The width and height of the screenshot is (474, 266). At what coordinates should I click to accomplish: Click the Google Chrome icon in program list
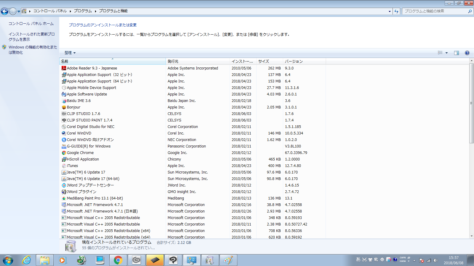tap(64, 153)
